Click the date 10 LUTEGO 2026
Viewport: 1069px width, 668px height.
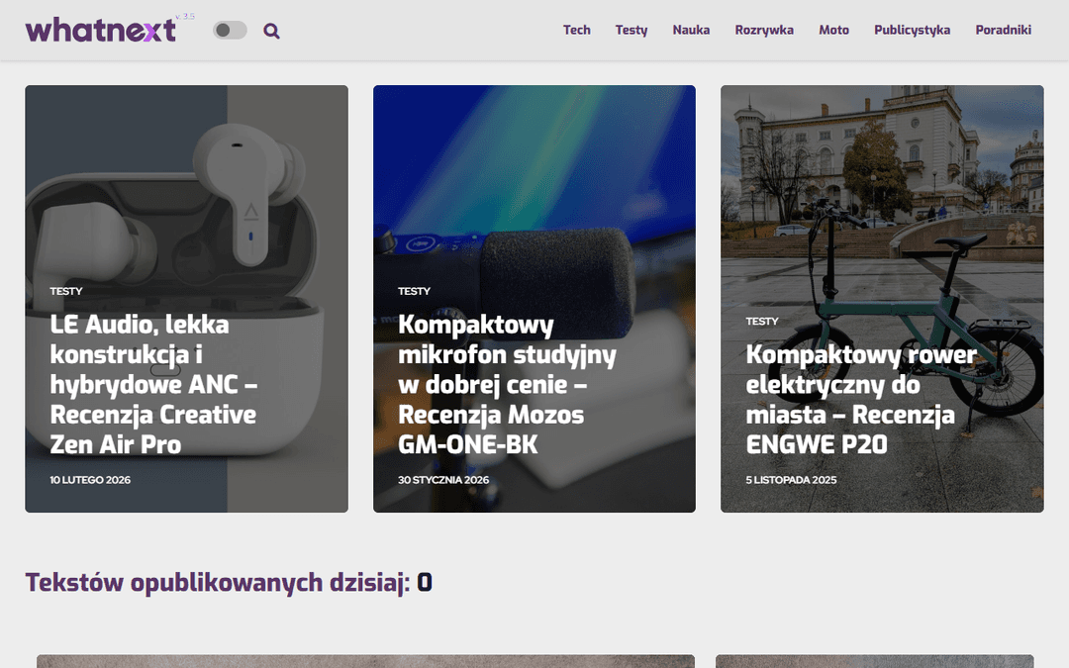(x=90, y=480)
